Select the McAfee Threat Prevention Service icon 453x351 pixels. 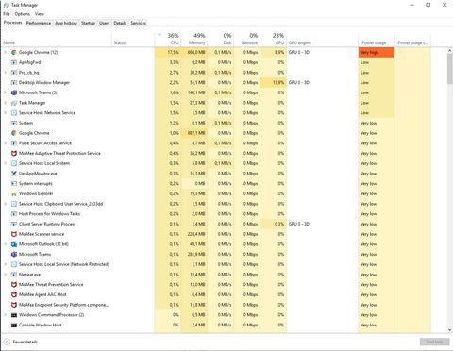coord(14,284)
